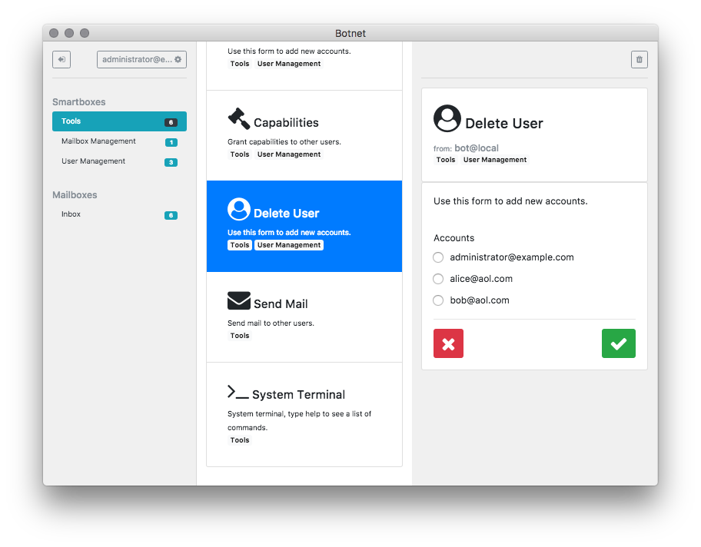Image resolution: width=701 pixels, height=547 pixels.
Task: Click the Smartboxes section heading
Action: 79,102
